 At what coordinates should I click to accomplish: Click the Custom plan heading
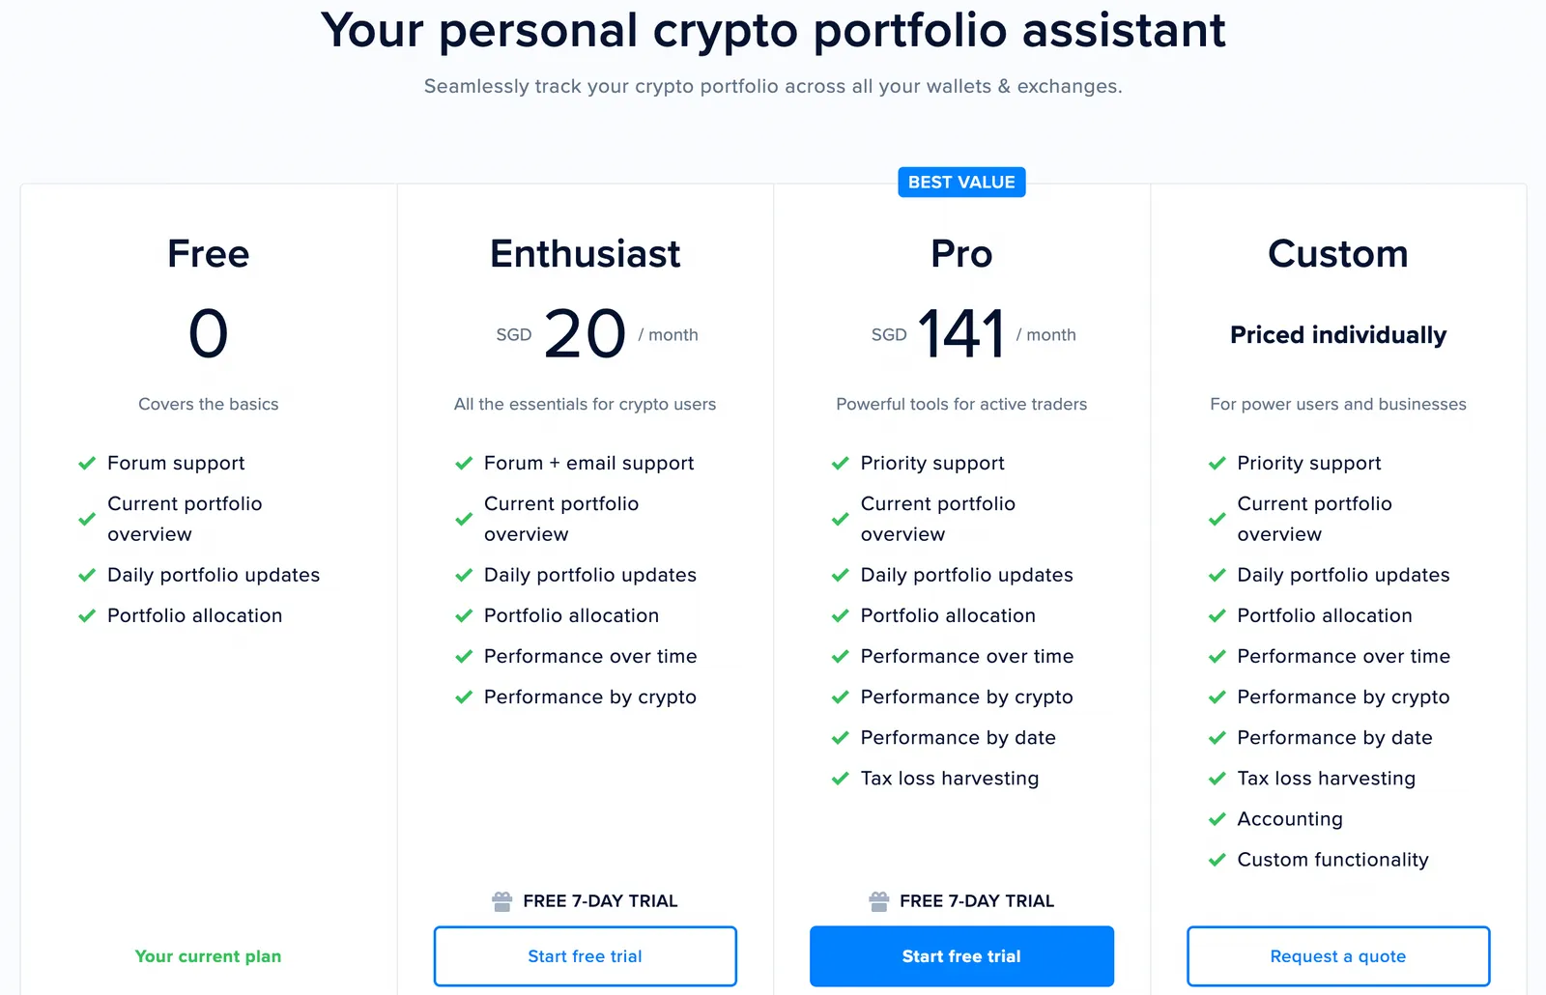click(1338, 254)
